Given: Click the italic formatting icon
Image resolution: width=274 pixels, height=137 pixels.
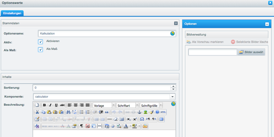Looking at the screenshot, I should coord(50,105).
